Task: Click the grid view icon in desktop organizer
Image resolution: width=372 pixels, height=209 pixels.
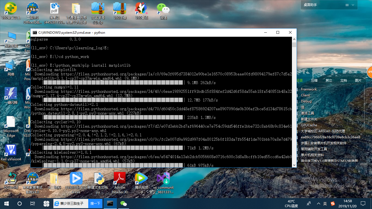Action: click(344, 72)
